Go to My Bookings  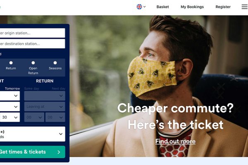click(x=192, y=7)
